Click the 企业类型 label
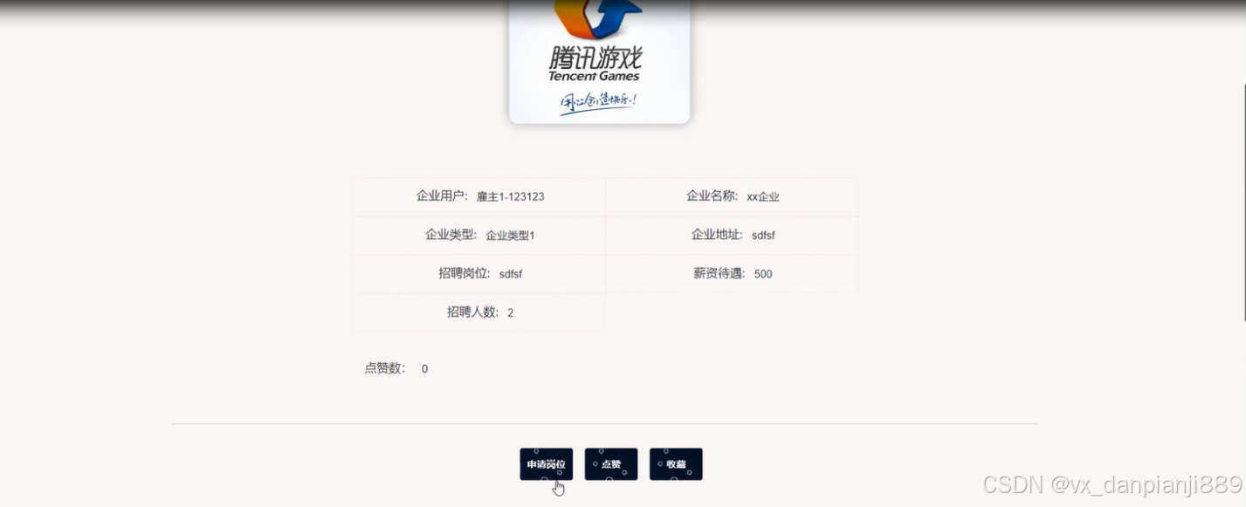The height and width of the screenshot is (507, 1246). click(451, 235)
